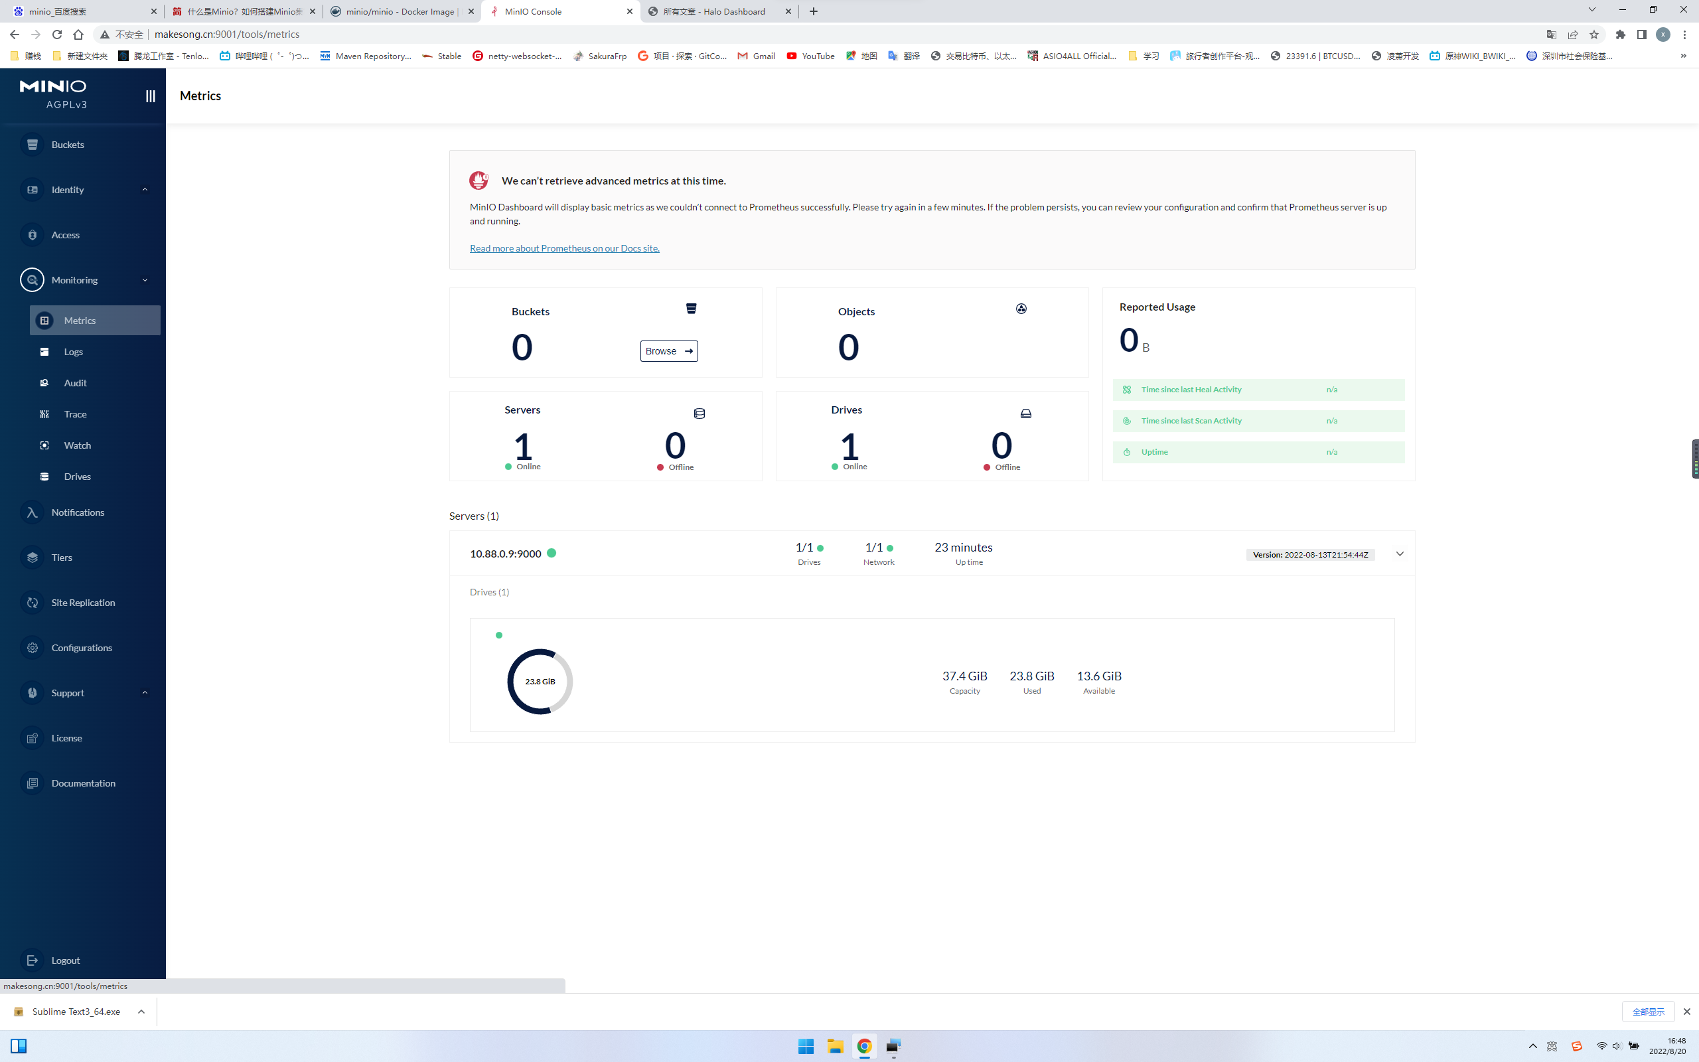Open Configurations in the sidebar
Screen dimensions: 1699x1062
[83, 648]
